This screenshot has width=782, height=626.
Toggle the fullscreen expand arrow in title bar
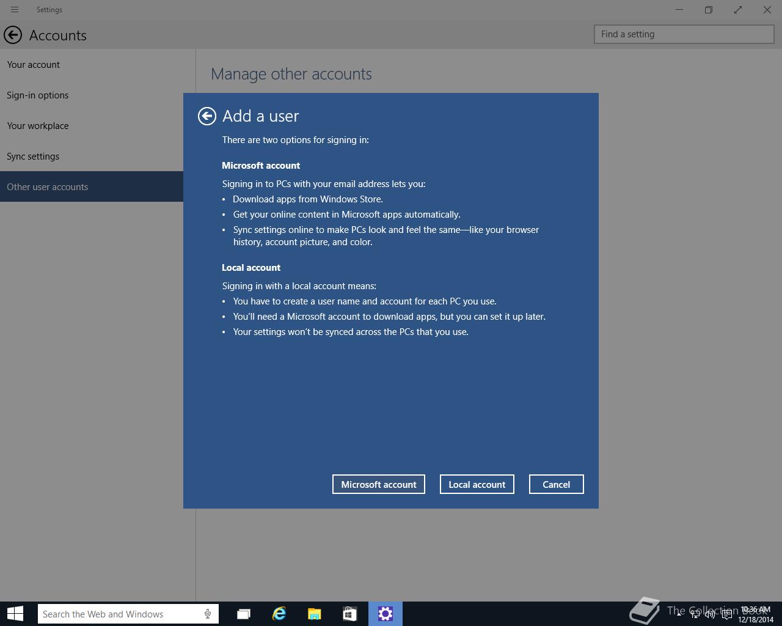pos(738,10)
